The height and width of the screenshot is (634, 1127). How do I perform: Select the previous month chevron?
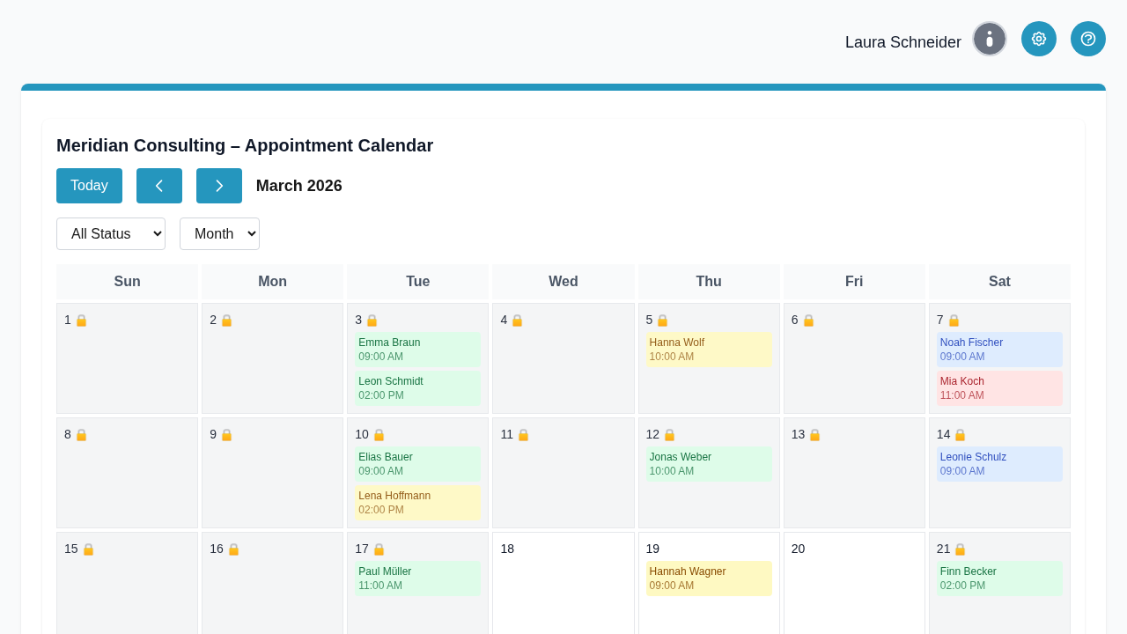tap(159, 186)
